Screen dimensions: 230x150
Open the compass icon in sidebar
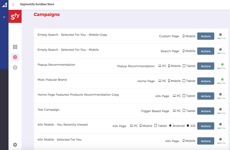tap(15, 67)
